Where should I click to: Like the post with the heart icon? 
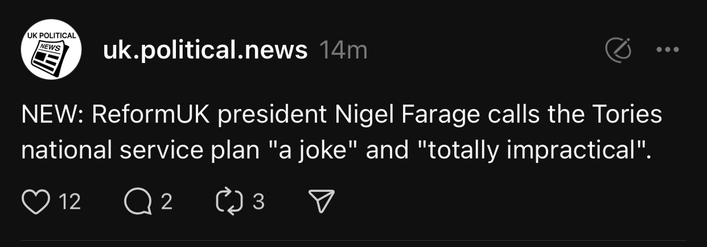(x=35, y=202)
